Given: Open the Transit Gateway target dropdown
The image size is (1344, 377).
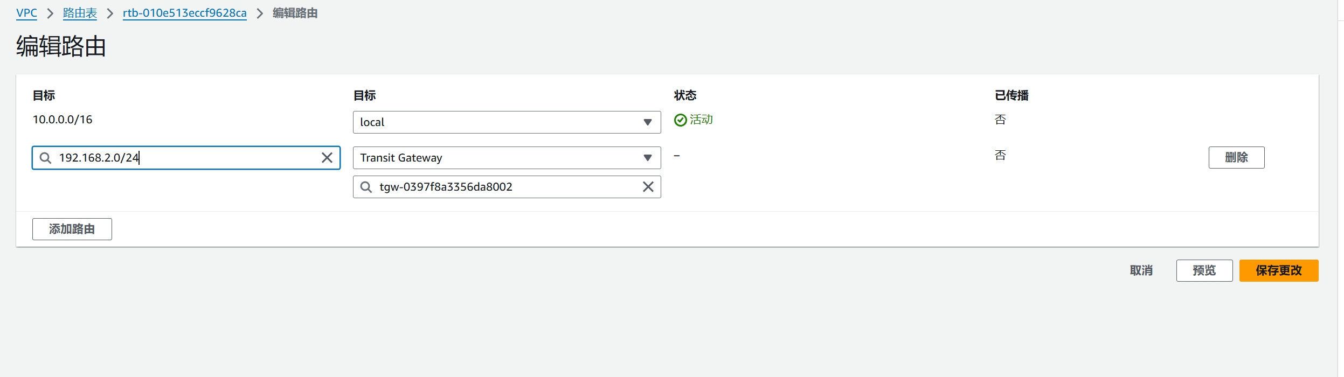Looking at the screenshot, I should (x=507, y=158).
